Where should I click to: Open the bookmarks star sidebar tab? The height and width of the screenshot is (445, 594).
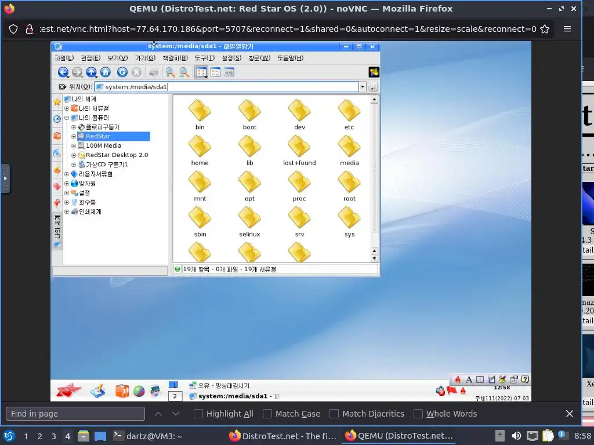(x=57, y=102)
